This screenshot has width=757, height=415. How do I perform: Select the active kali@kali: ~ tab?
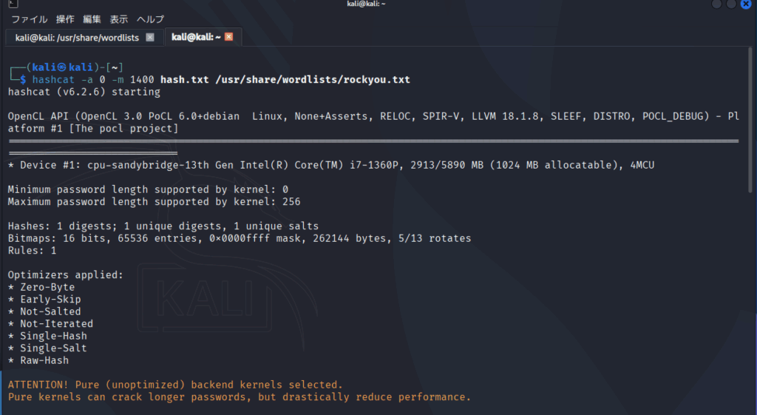tap(195, 37)
